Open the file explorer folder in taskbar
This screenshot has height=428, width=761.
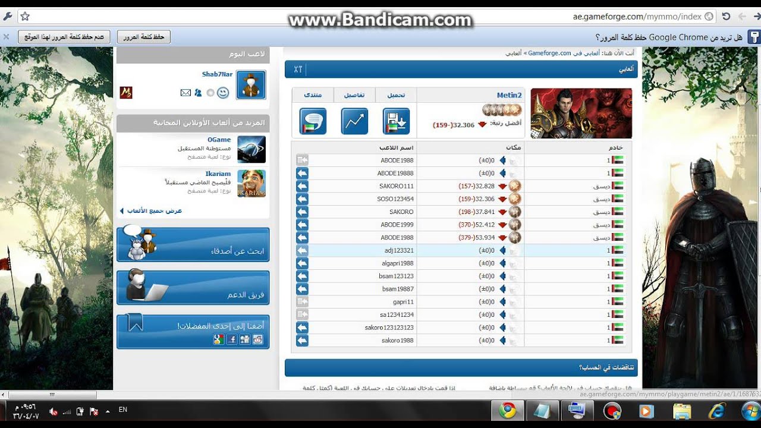tap(682, 411)
